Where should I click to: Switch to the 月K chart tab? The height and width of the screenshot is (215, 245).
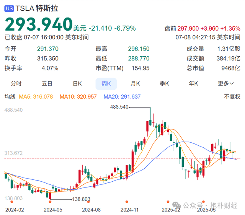point(135,84)
